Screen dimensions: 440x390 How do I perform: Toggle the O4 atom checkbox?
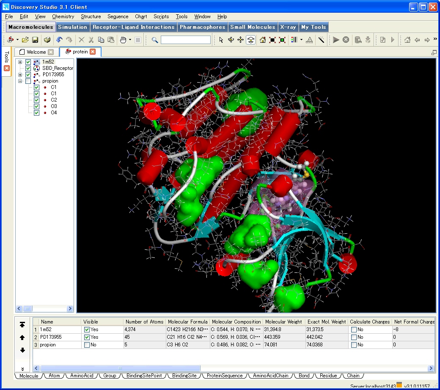(x=36, y=113)
